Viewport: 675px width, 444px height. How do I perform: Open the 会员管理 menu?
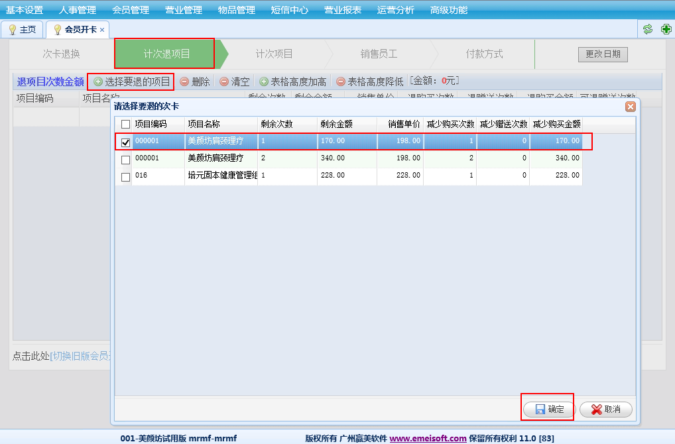coord(131,10)
